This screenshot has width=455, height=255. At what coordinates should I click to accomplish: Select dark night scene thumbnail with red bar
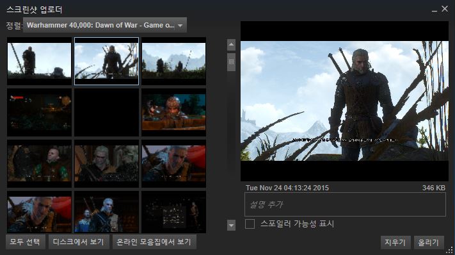pyautogui.click(x=40, y=112)
